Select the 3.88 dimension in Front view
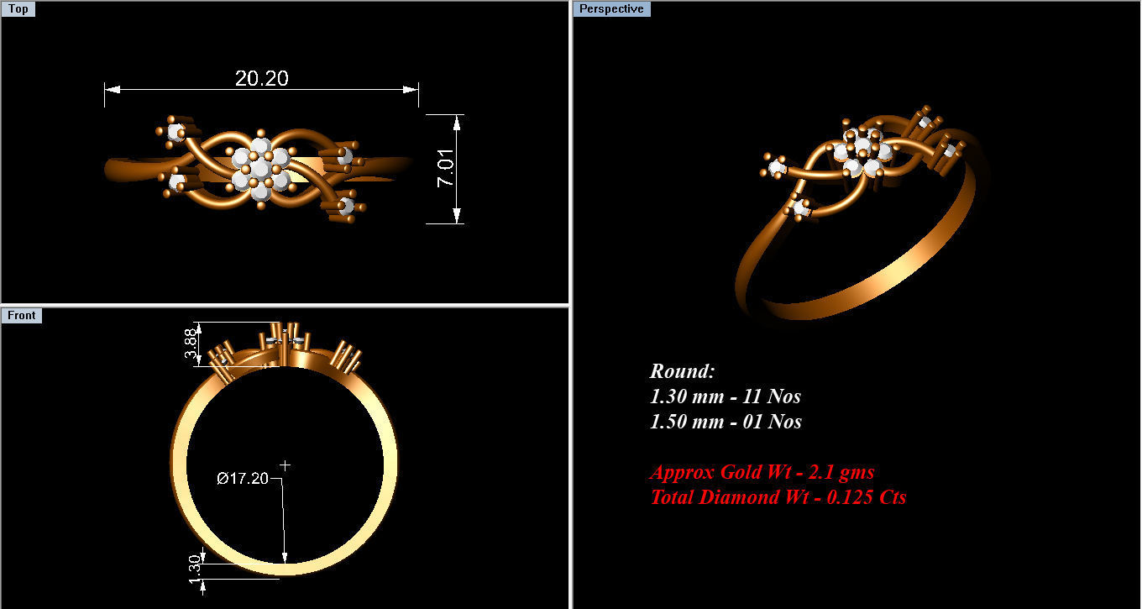The image size is (1142, 609). (x=190, y=343)
